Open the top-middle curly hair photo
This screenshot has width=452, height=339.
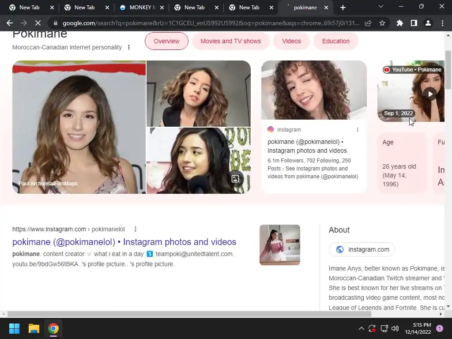tap(199, 94)
